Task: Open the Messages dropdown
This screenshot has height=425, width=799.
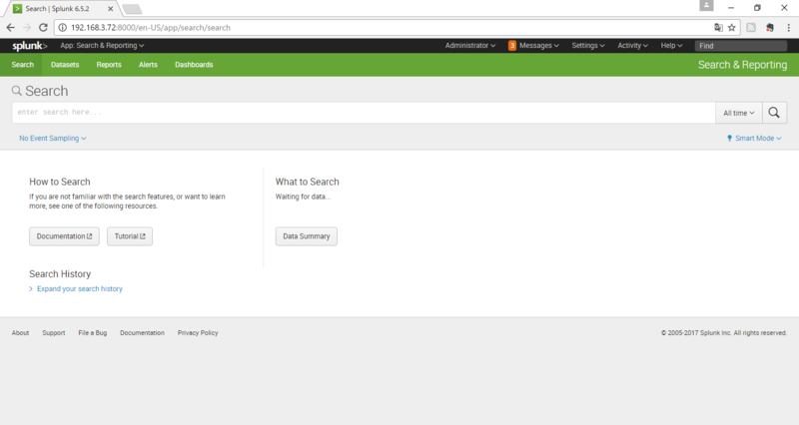Action: coord(539,45)
